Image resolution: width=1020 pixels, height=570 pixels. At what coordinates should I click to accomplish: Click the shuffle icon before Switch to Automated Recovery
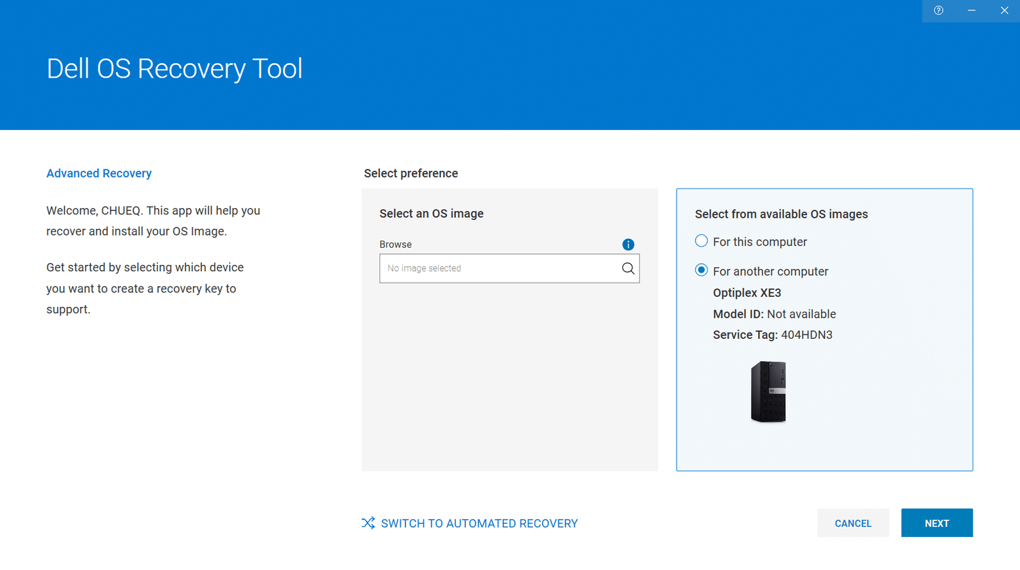click(x=368, y=523)
